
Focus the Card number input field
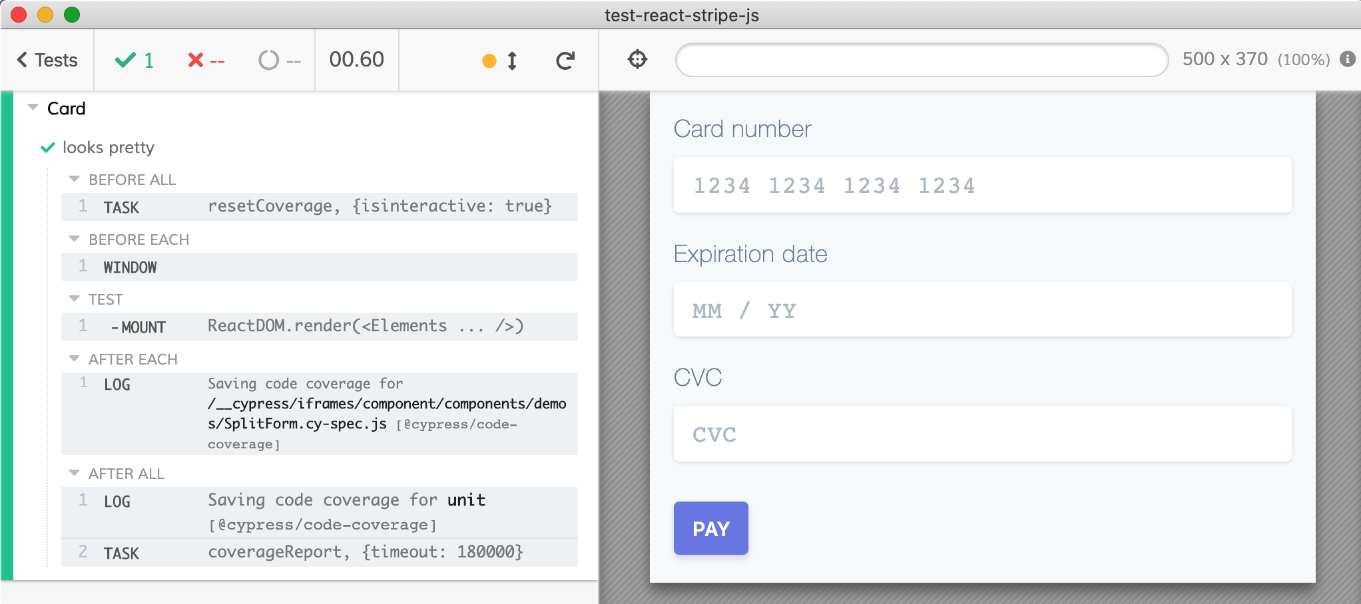[983, 185]
